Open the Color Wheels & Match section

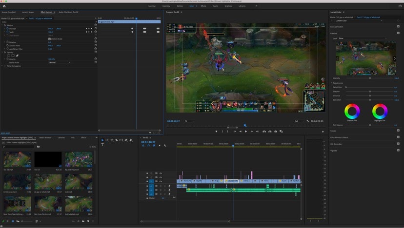click(339, 137)
